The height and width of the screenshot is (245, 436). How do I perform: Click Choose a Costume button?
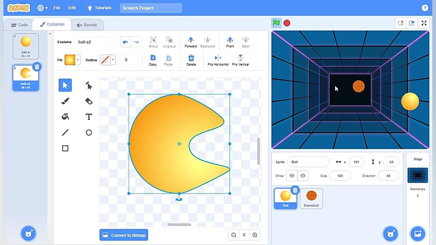point(29,233)
